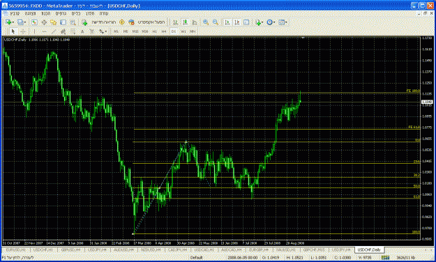Open the כלים (Tools) menu

[x=76, y=13]
